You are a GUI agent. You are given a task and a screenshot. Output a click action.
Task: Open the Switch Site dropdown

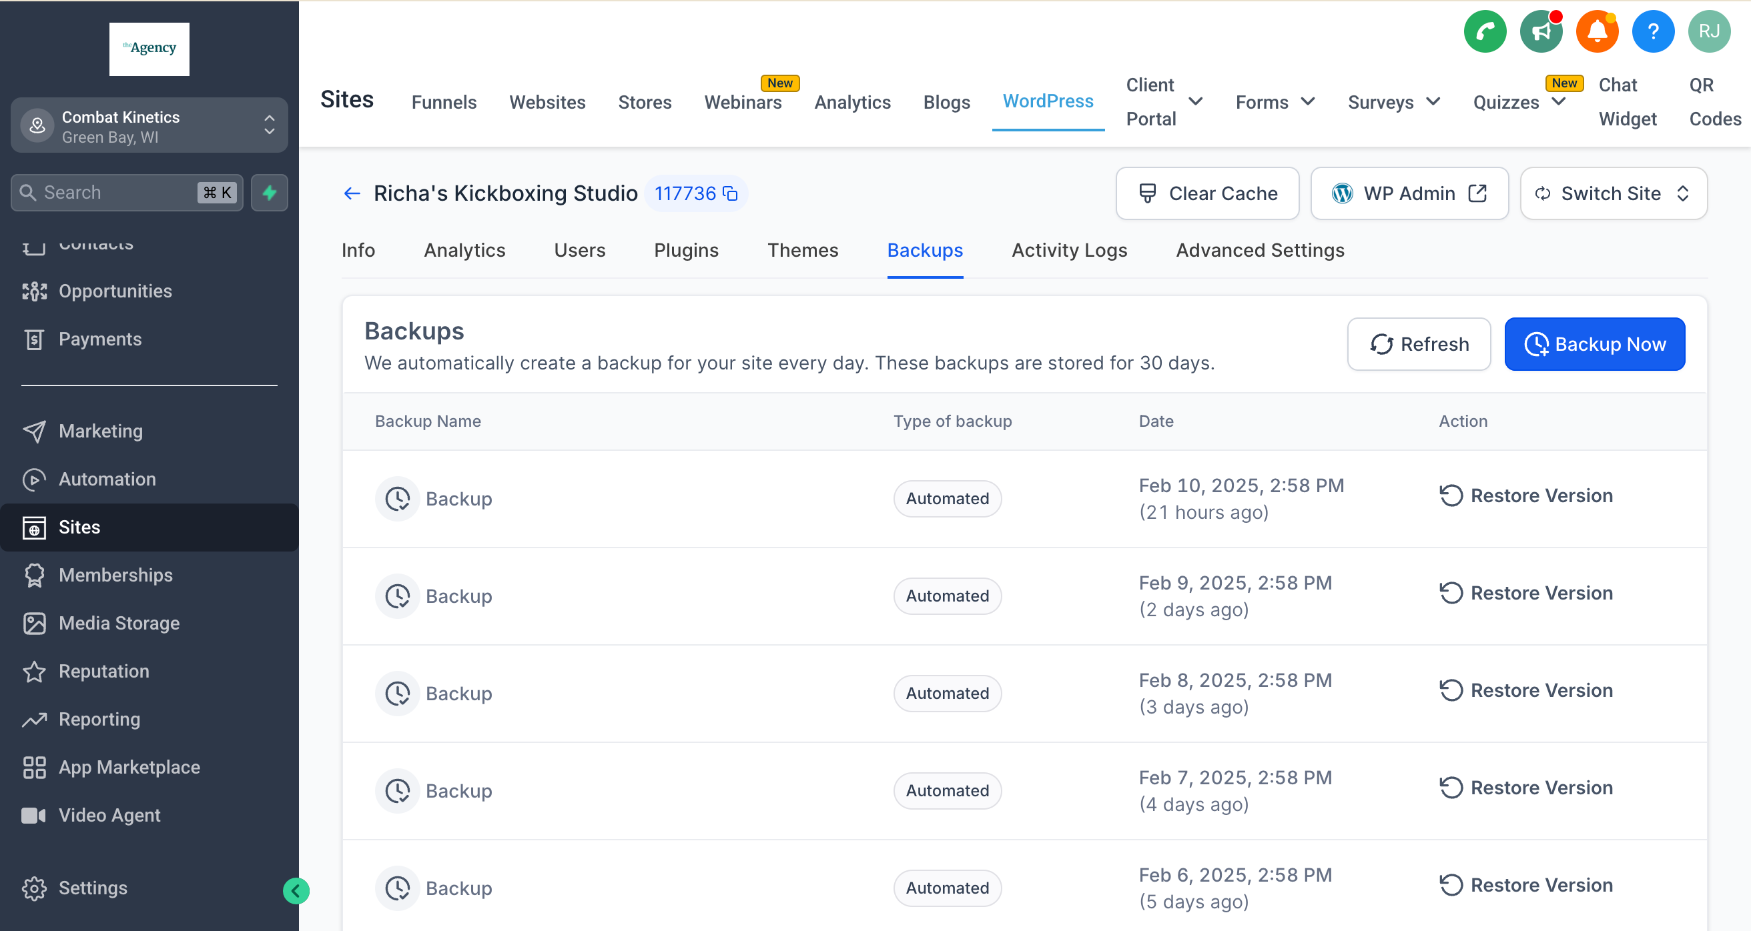[x=1612, y=193]
